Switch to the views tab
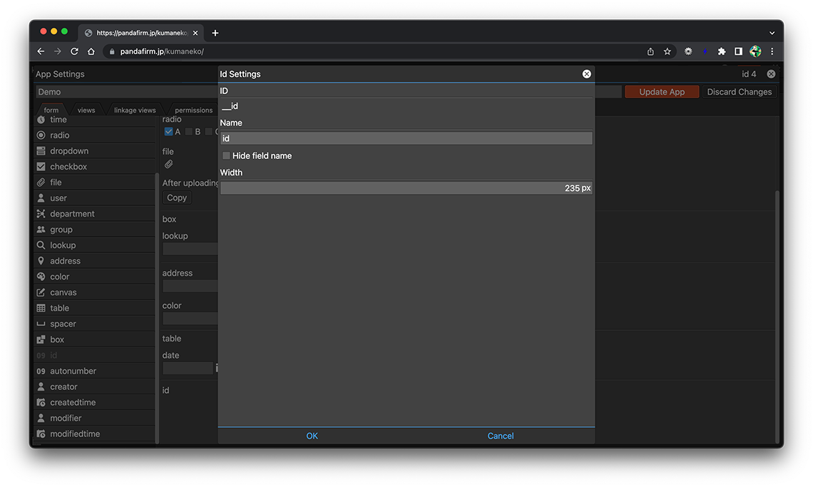Viewport: 813px width, 487px height. pos(86,111)
